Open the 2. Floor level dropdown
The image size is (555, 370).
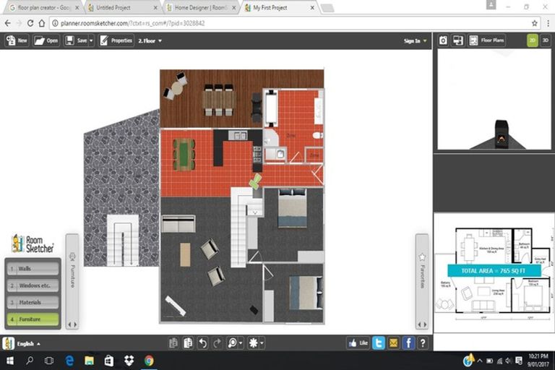click(150, 40)
